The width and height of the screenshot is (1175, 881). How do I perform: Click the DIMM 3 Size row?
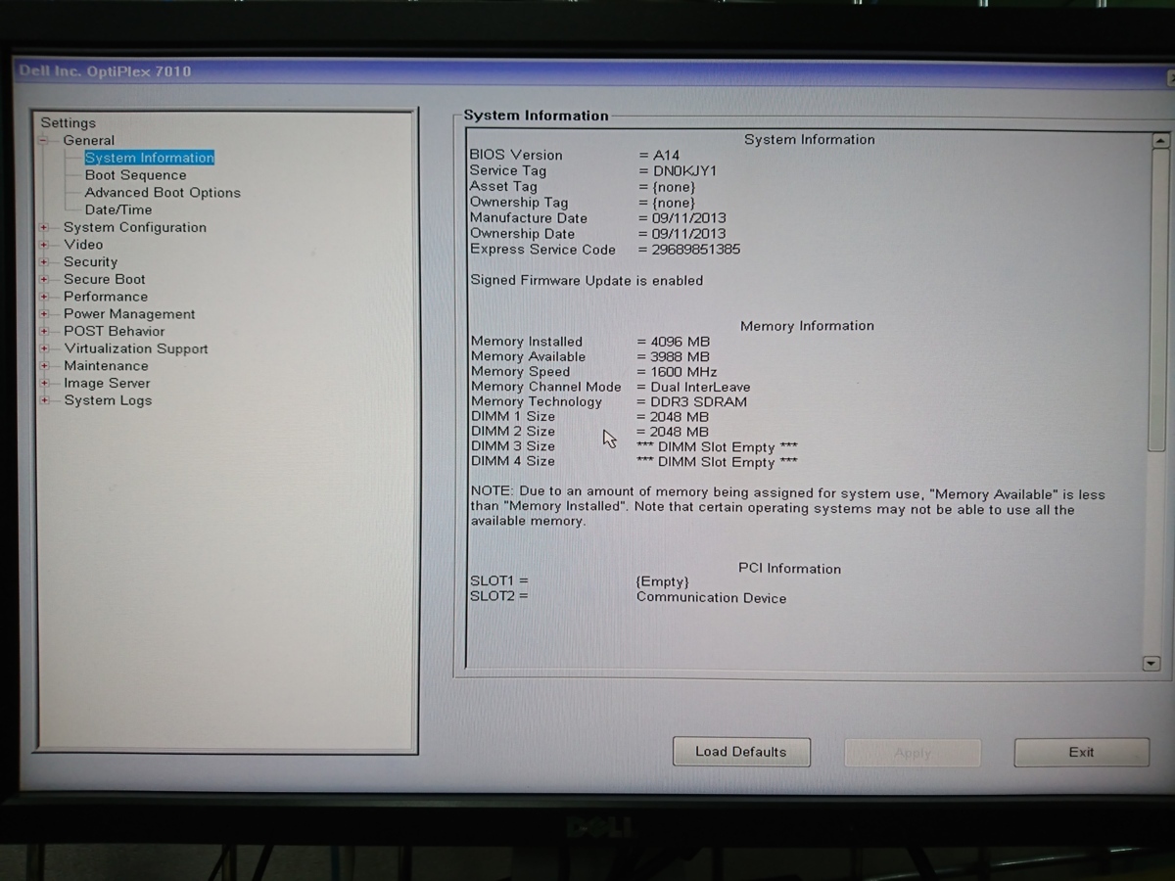click(x=634, y=446)
